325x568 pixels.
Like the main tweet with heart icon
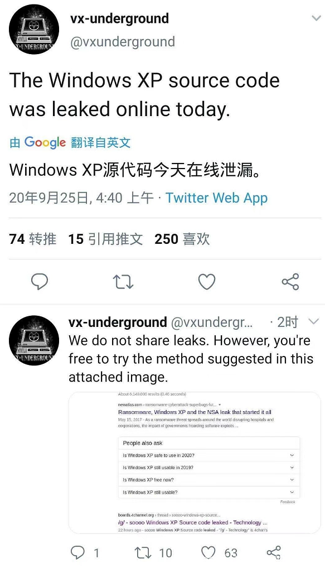pos(207,281)
